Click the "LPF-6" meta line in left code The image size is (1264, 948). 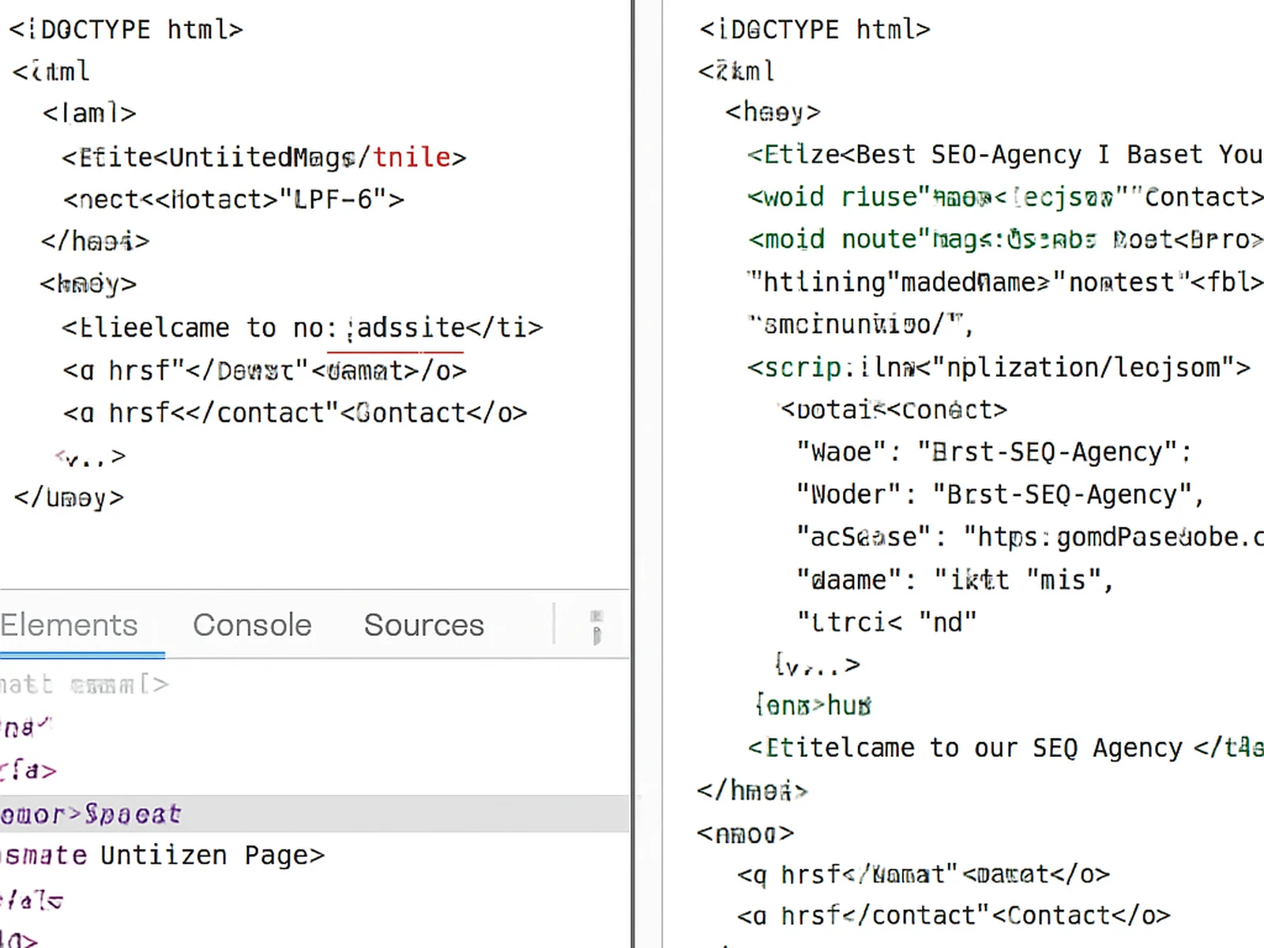click(x=234, y=199)
